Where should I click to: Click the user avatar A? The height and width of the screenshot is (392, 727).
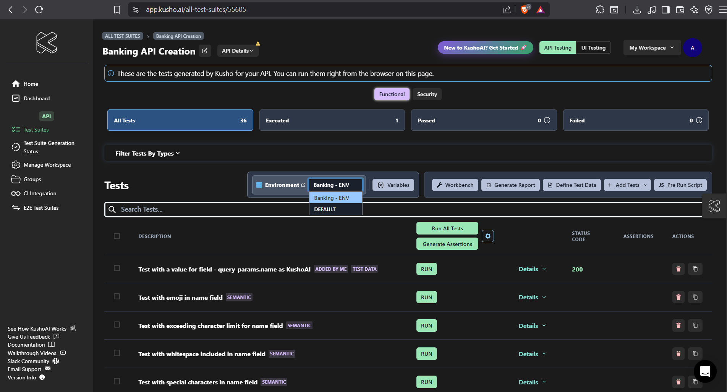(692, 48)
